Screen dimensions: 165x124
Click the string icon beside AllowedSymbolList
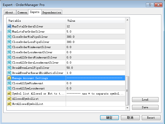point(9,99)
